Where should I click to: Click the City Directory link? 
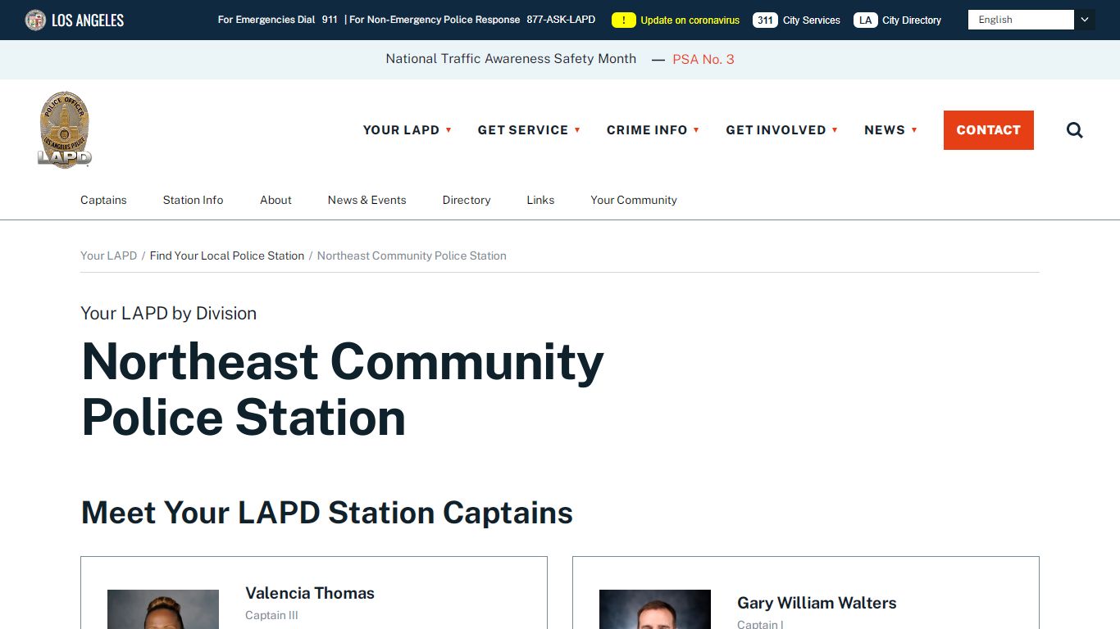pos(912,20)
